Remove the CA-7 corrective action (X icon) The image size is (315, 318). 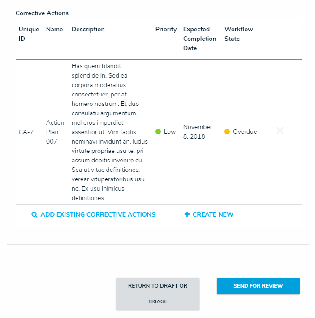280,131
